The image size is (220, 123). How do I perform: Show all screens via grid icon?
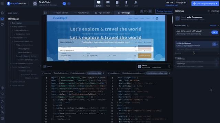(45, 13)
